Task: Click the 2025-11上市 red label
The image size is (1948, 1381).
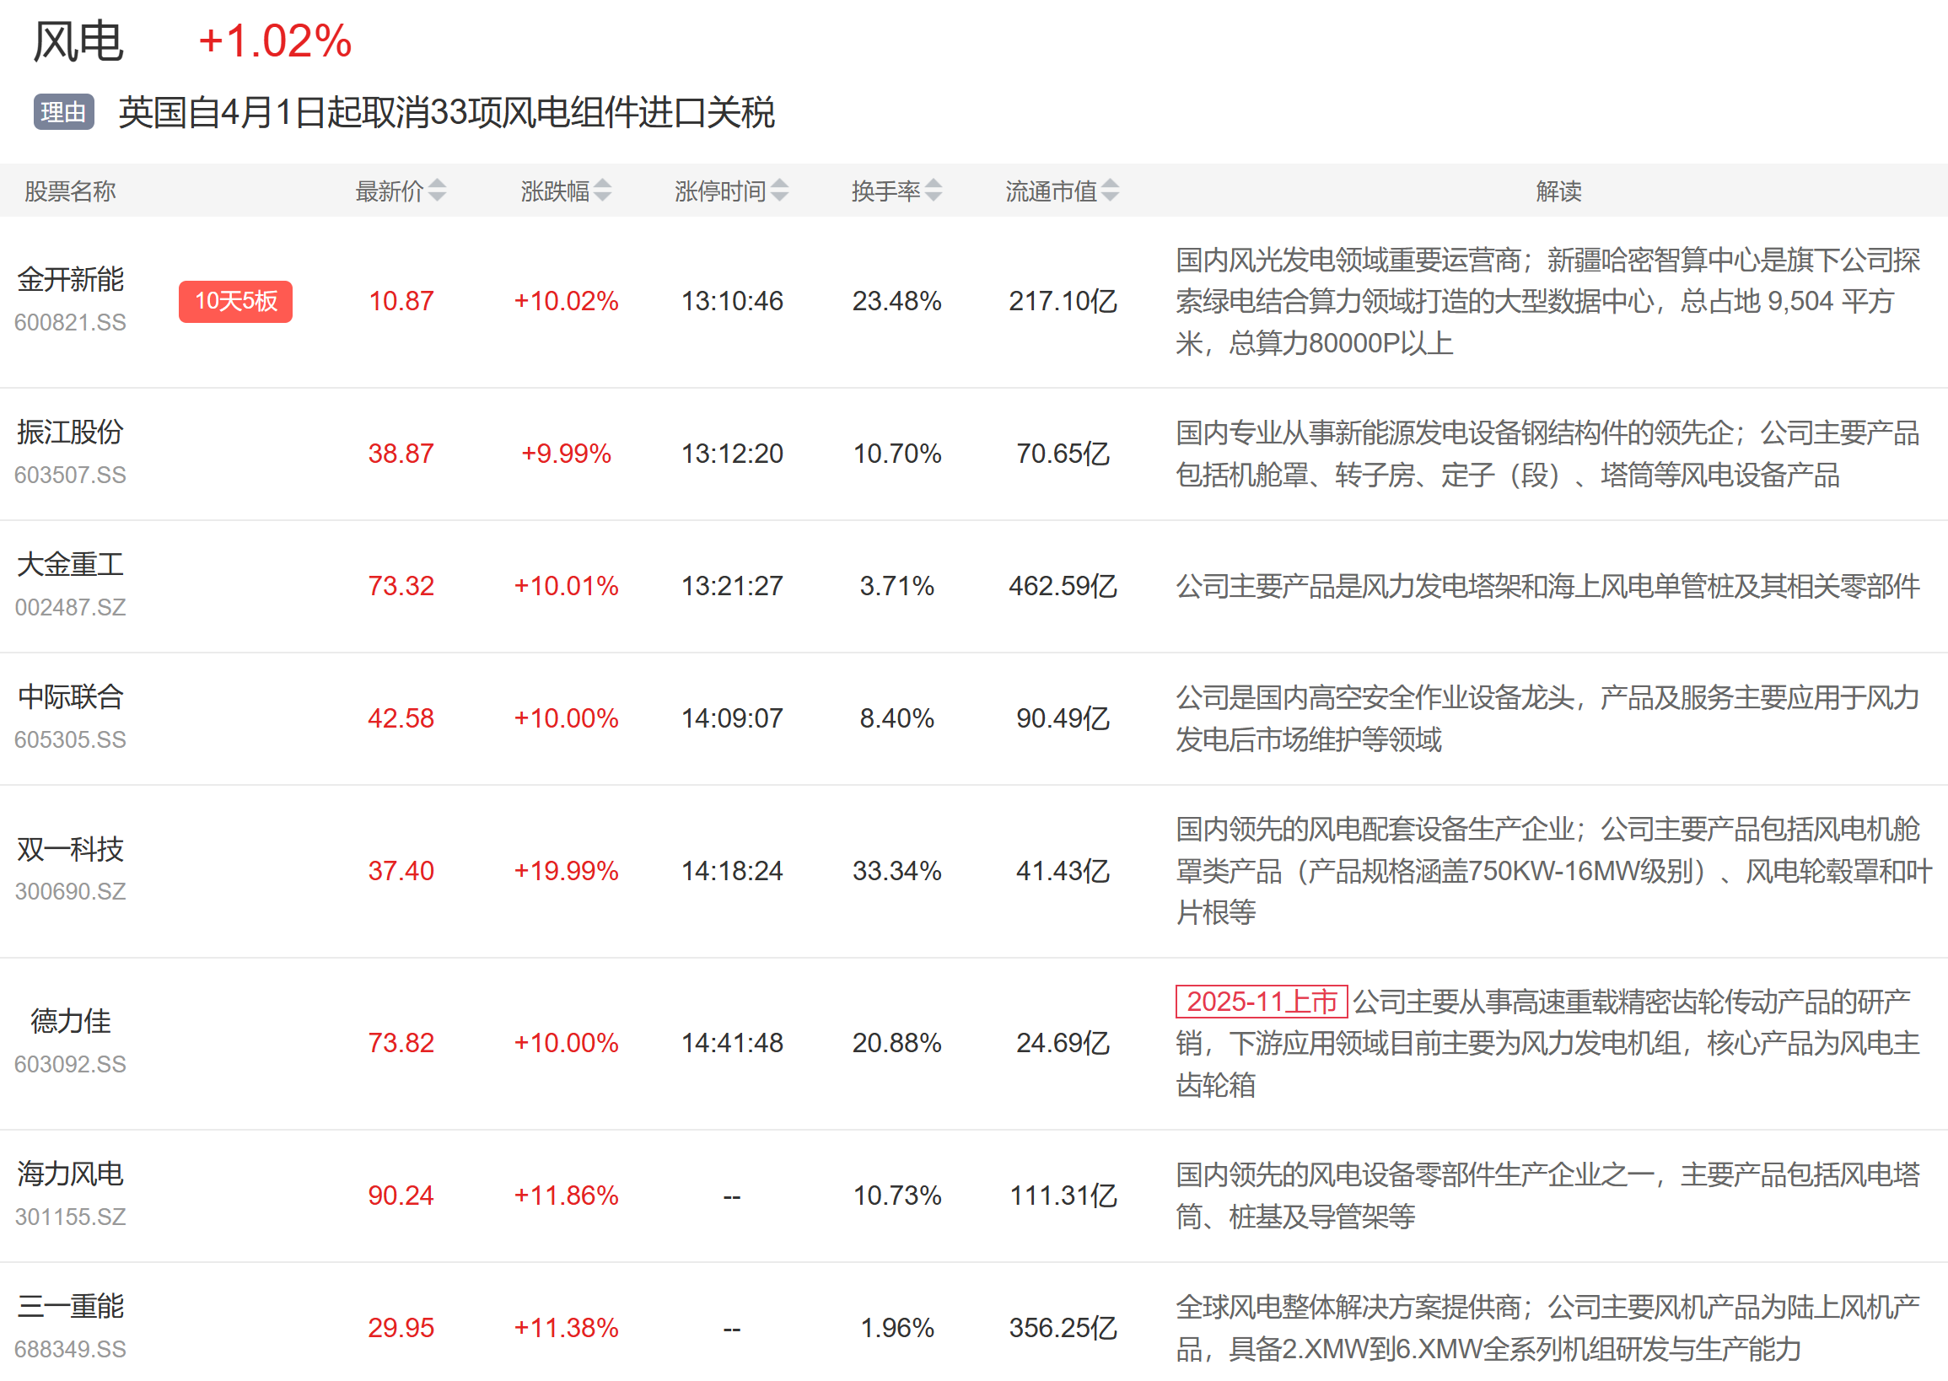Action: click(1261, 1002)
